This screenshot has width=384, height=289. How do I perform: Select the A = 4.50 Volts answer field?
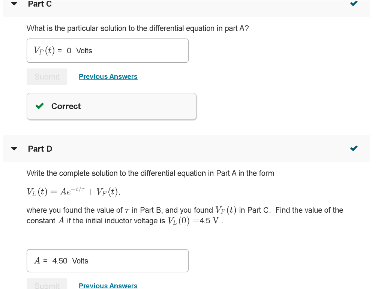108,260
